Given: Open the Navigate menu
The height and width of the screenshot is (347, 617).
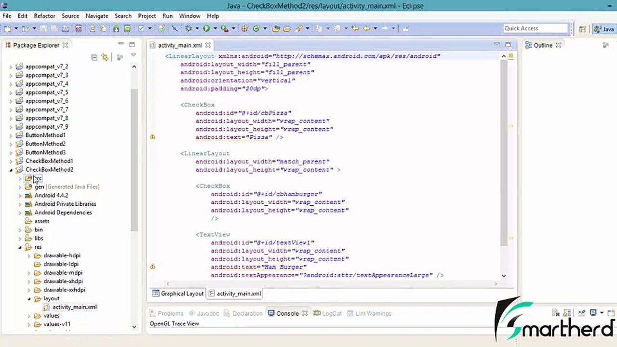Looking at the screenshot, I should [97, 16].
